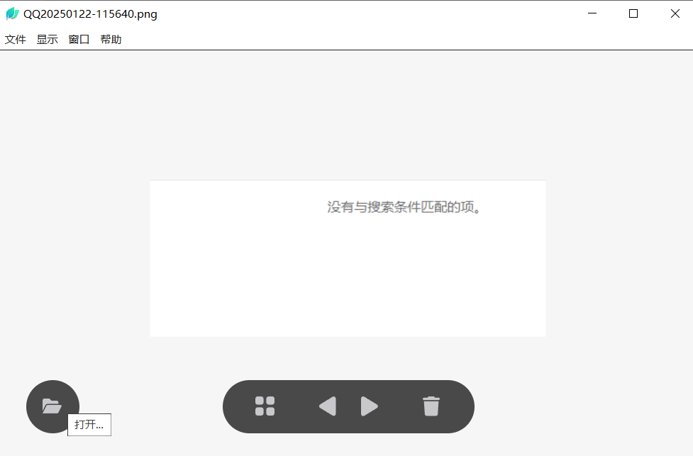Click the text 没有与搜索条件匹配的项。

[404, 207]
